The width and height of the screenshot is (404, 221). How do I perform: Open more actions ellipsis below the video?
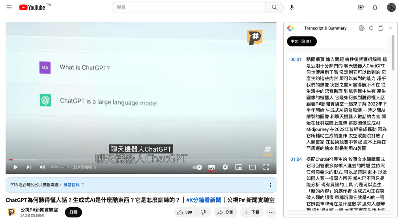tap(271, 212)
